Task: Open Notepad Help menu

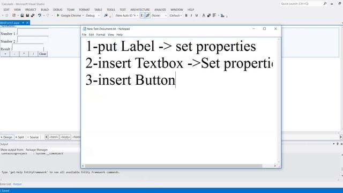Action: [x=120, y=34]
